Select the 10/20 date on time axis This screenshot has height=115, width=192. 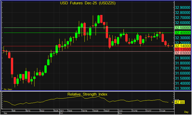(95, 110)
